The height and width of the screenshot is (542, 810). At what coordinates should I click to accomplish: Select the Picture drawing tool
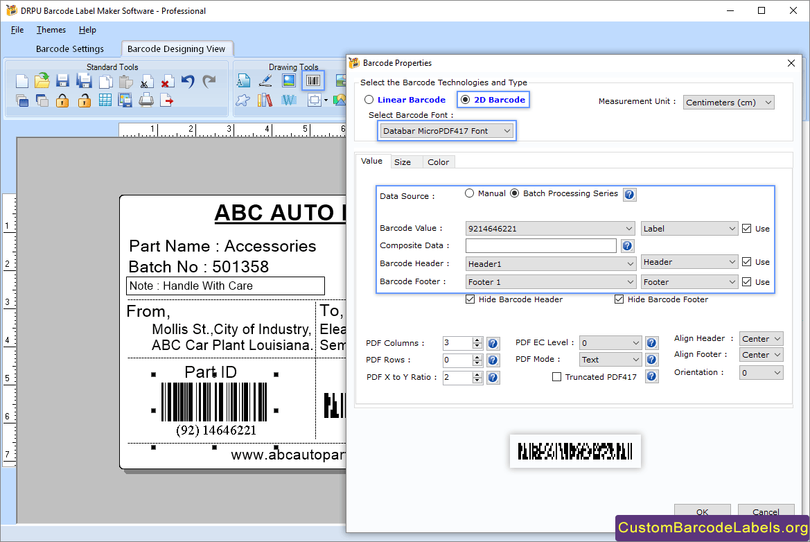pyautogui.click(x=289, y=80)
